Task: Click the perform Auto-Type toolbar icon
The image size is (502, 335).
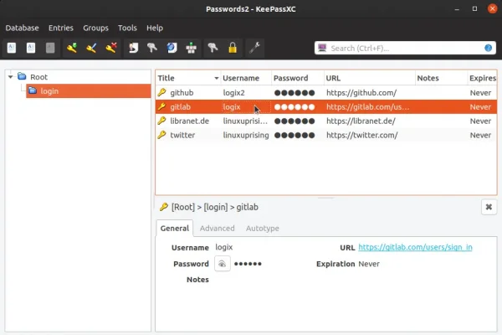Action: click(192, 48)
